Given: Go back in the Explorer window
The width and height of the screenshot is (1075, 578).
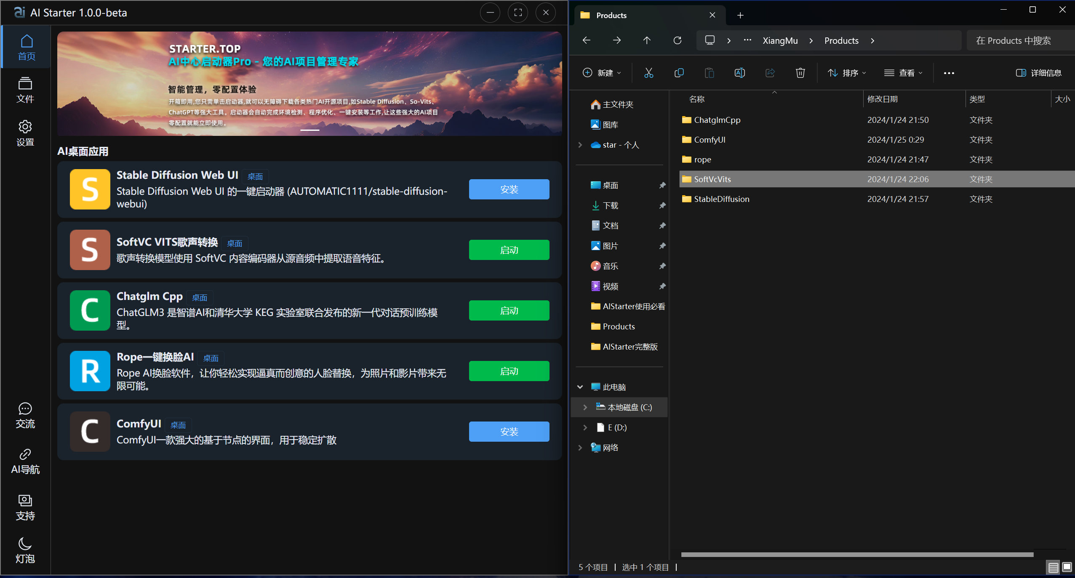Looking at the screenshot, I should pyautogui.click(x=587, y=40).
